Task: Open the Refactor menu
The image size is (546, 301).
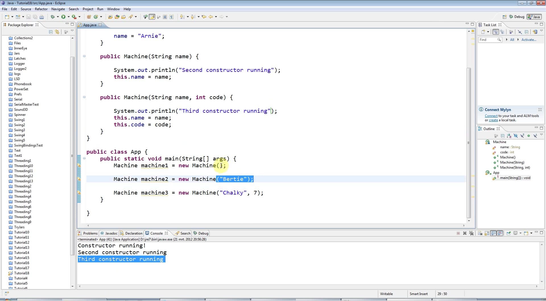Action: pyautogui.click(x=41, y=9)
